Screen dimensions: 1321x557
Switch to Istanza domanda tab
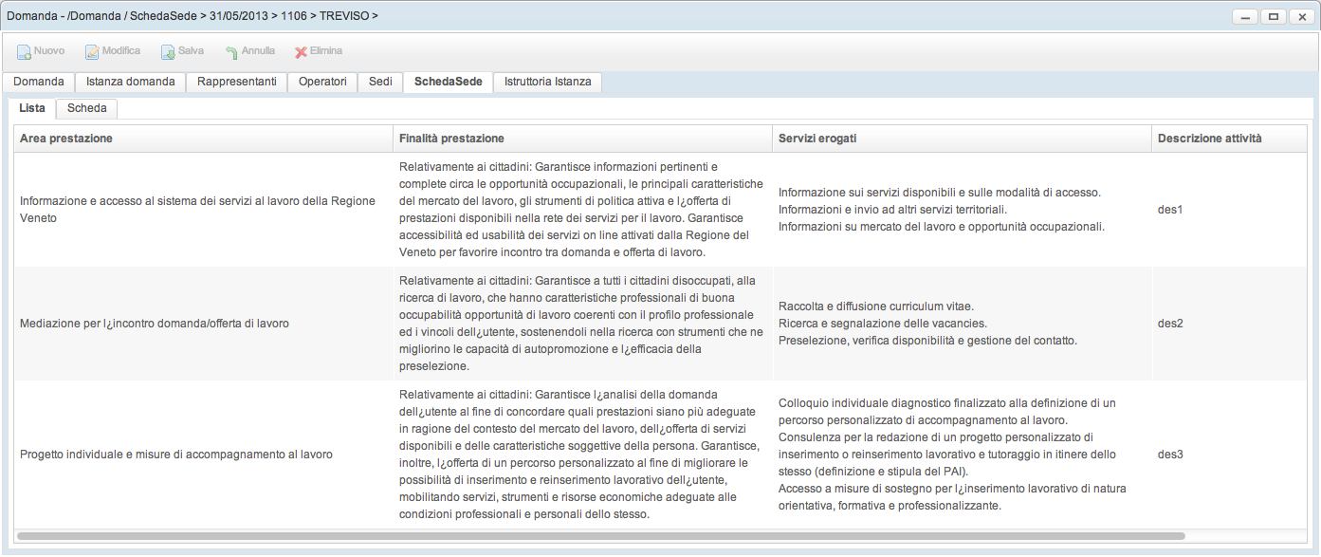click(130, 82)
